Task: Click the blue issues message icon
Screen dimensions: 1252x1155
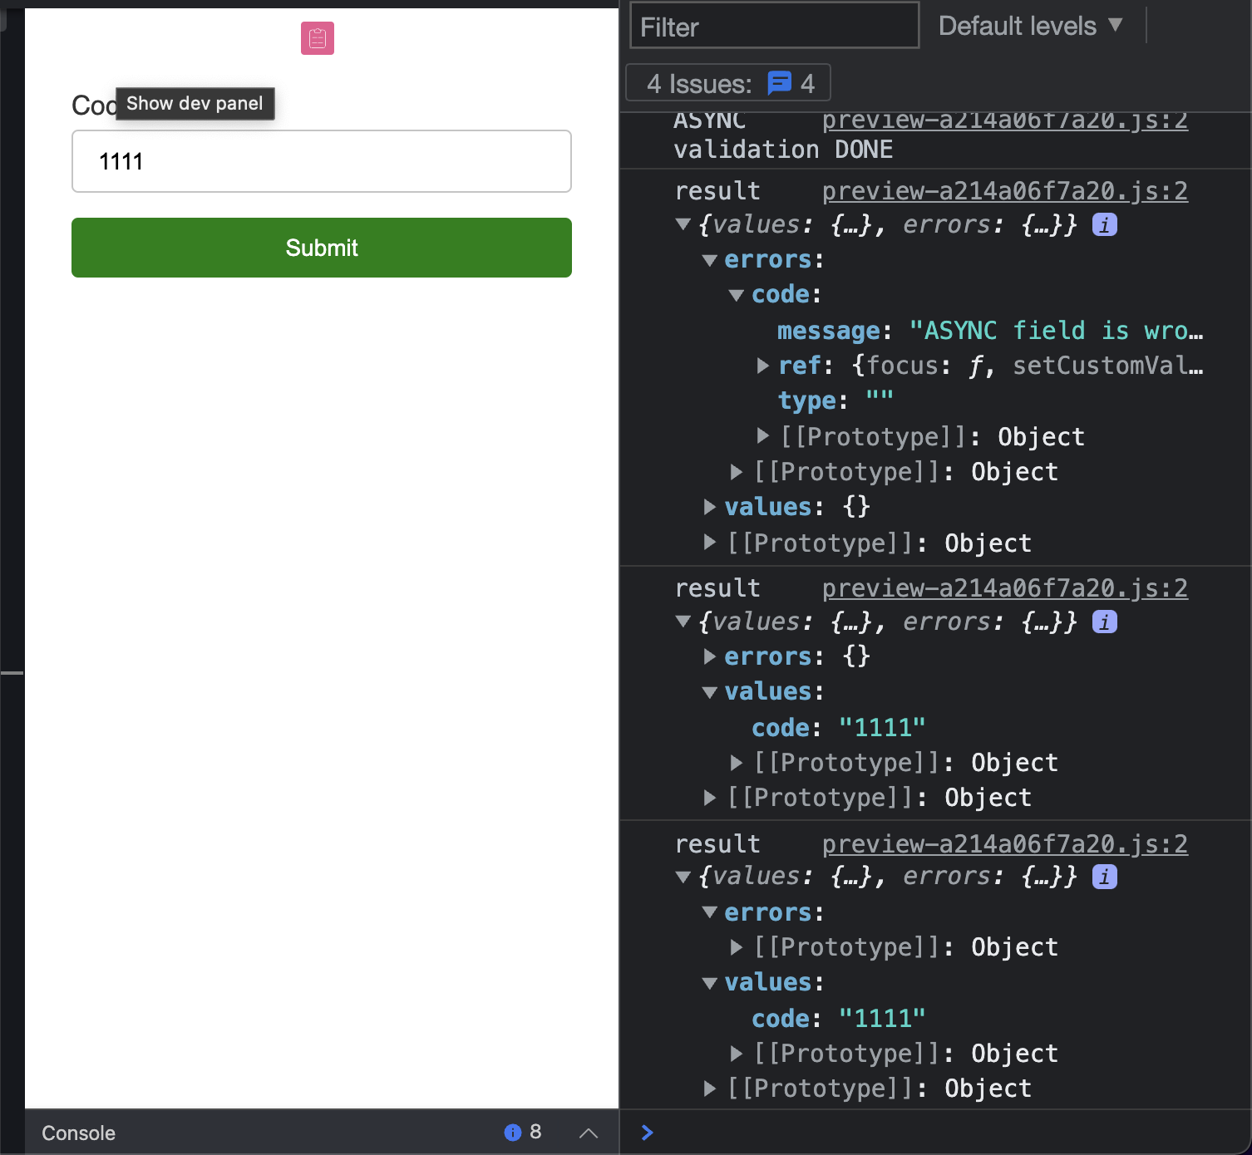Action: point(779,83)
